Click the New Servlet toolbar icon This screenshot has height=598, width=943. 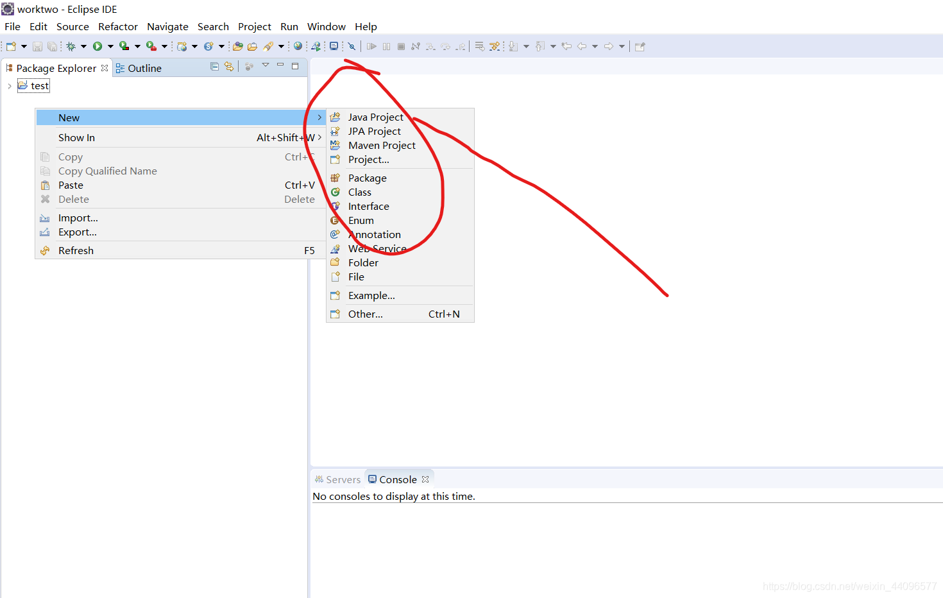(x=208, y=46)
